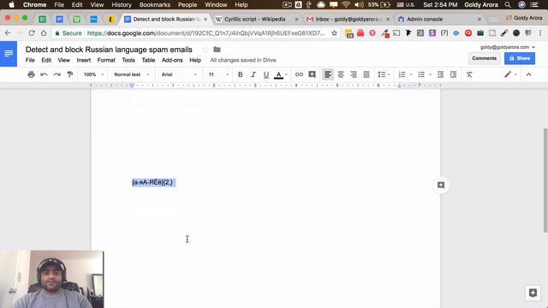The height and width of the screenshot is (308, 548).
Task: Center align the text
Action: click(x=341, y=74)
